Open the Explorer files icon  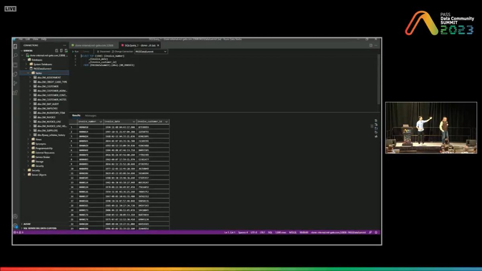[x=15, y=74]
